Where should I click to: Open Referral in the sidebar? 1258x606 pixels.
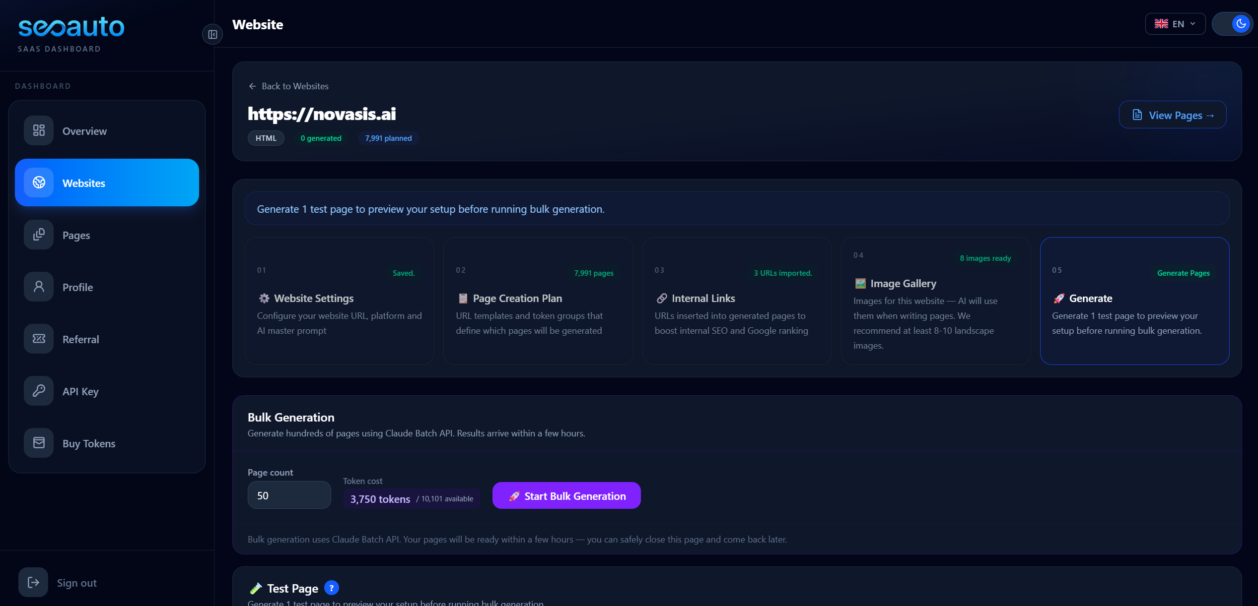(107, 339)
